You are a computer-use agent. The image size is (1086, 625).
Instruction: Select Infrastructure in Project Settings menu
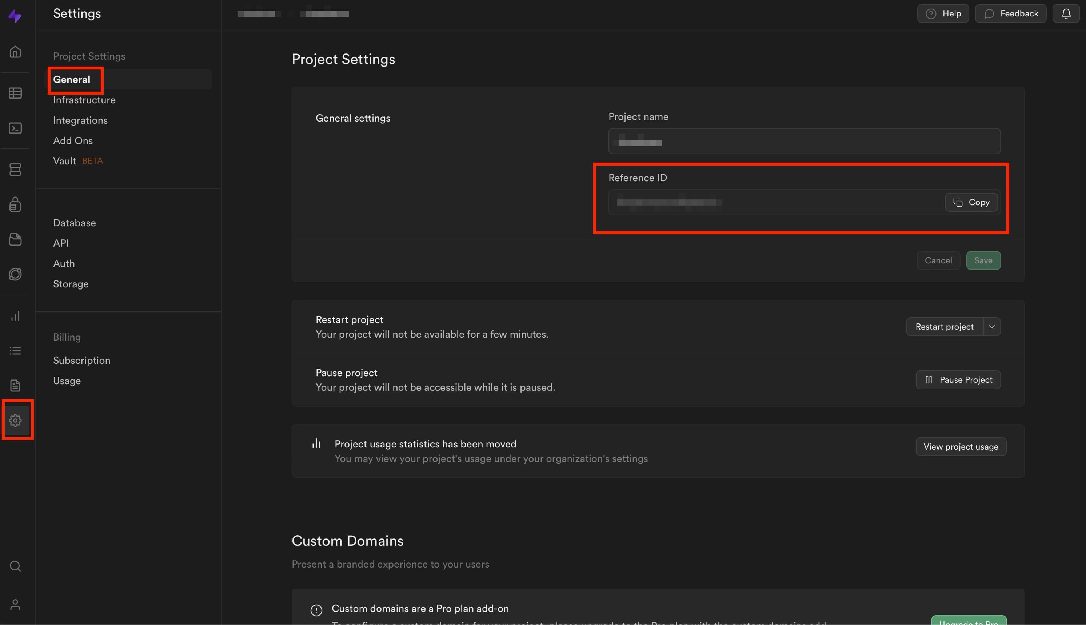tap(84, 100)
